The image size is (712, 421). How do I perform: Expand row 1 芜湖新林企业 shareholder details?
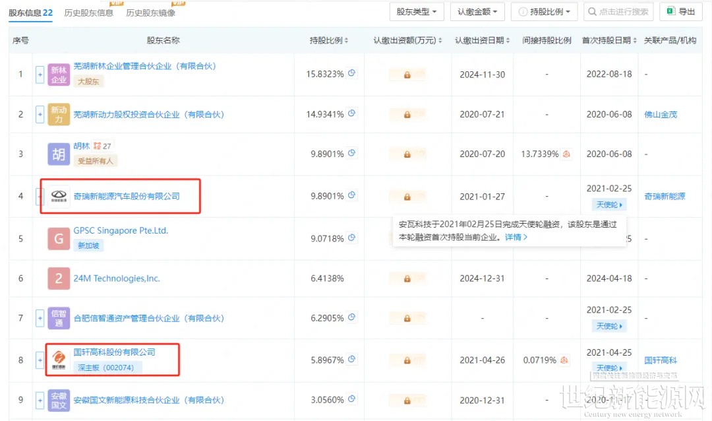[40, 74]
